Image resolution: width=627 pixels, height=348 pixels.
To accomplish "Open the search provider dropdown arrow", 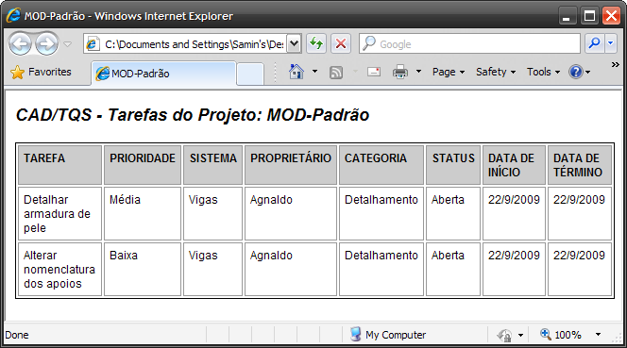I will coord(611,43).
